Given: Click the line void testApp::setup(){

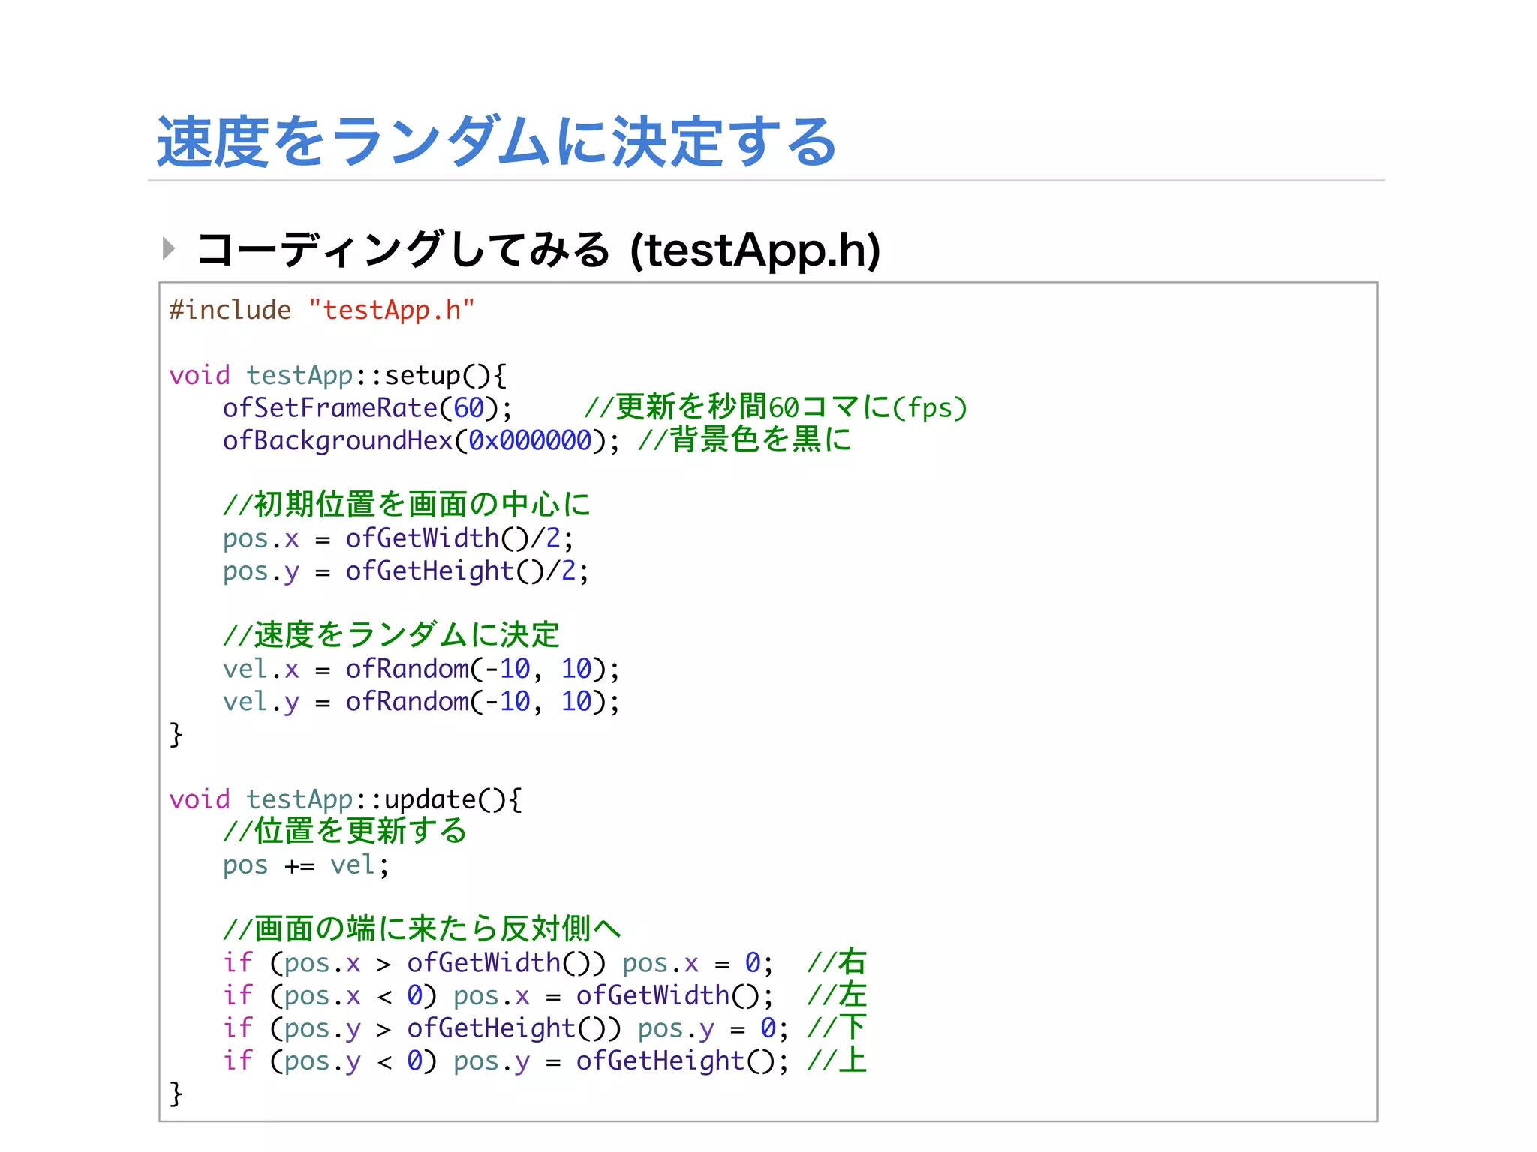Looking at the screenshot, I should click(338, 375).
